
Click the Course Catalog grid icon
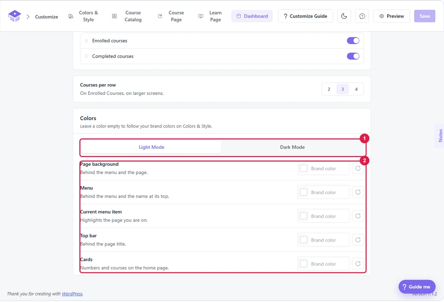pos(114,17)
